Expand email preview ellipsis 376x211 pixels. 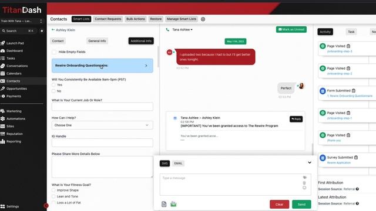[183, 140]
